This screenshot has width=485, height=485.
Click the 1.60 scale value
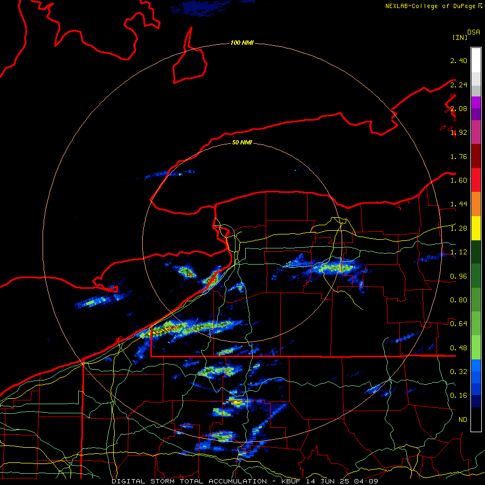(459, 181)
